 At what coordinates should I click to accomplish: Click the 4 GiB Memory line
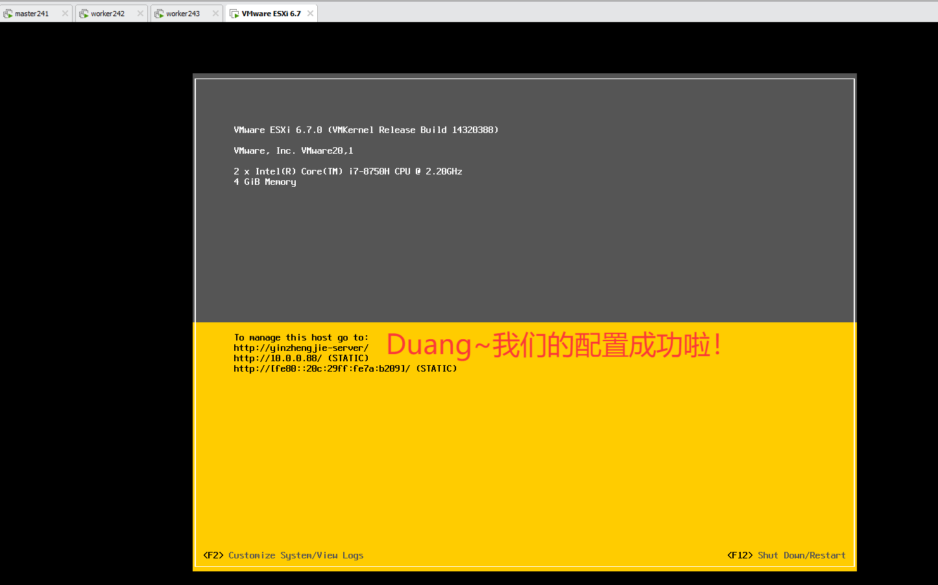pos(265,182)
